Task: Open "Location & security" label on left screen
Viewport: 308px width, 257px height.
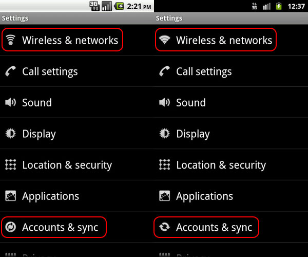Action: point(67,165)
